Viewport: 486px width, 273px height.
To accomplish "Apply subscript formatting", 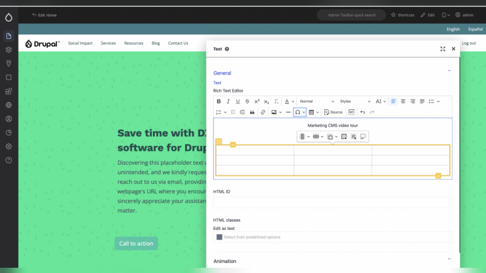I will (267, 101).
